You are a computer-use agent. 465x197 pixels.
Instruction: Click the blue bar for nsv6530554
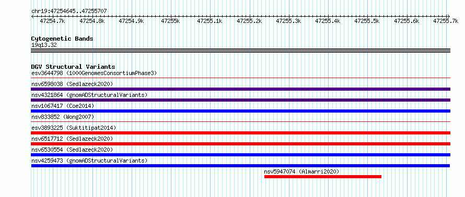pyautogui.click(x=240, y=155)
